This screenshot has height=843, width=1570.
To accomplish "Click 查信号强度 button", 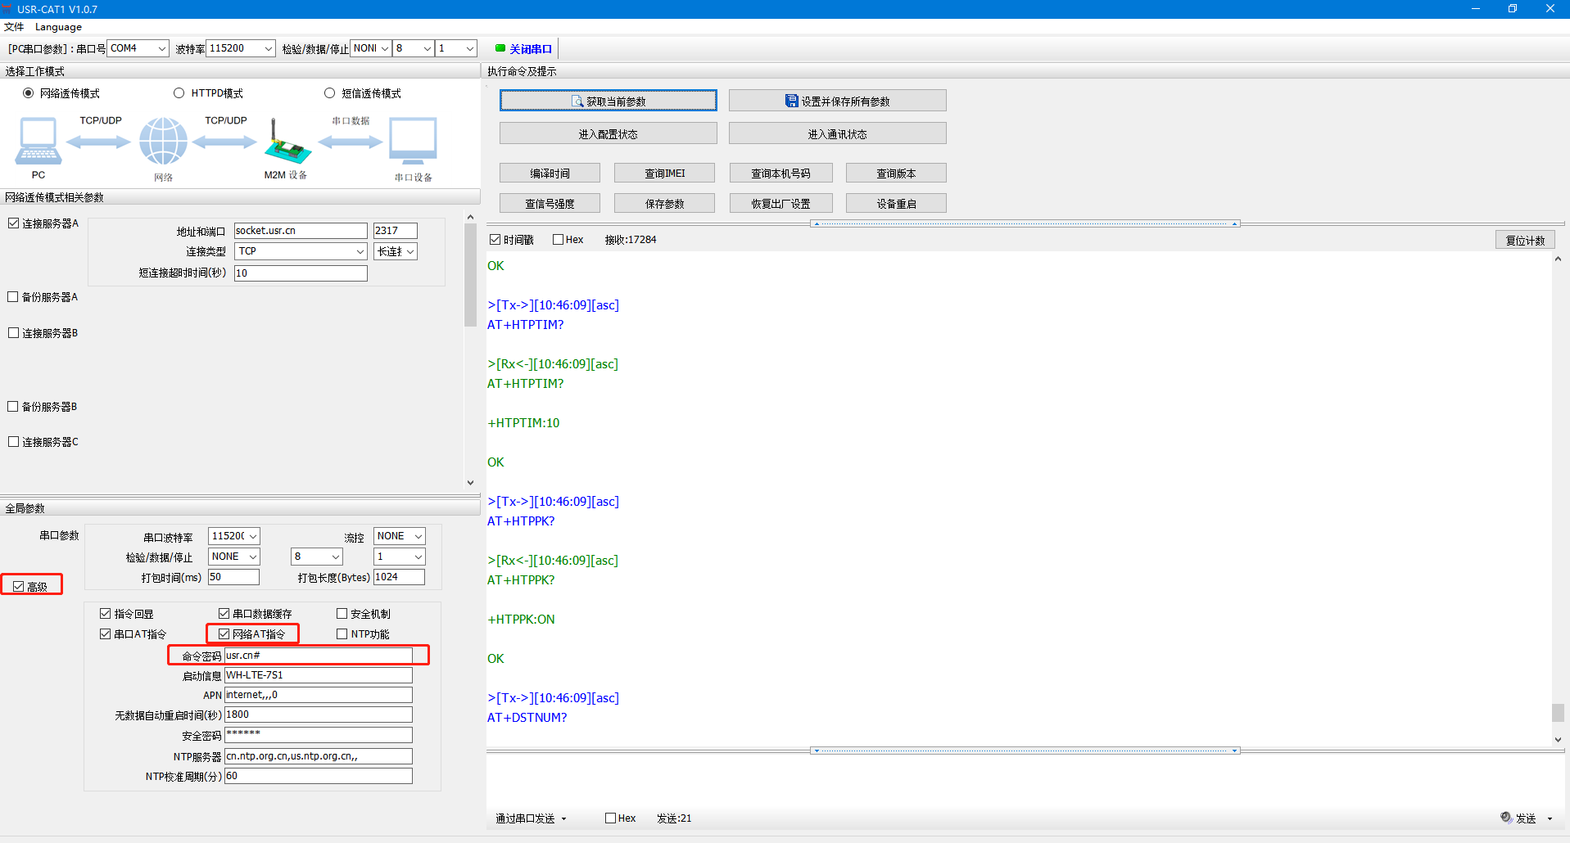I will point(550,203).
